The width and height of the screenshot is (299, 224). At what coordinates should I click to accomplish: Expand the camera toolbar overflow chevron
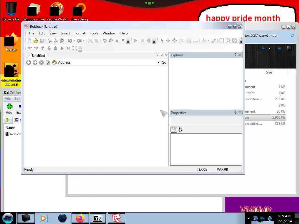[80, 49]
